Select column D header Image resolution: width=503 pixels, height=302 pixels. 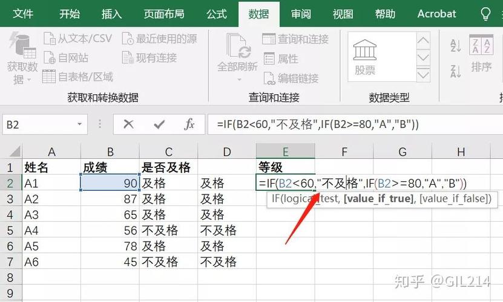pyautogui.click(x=227, y=152)
